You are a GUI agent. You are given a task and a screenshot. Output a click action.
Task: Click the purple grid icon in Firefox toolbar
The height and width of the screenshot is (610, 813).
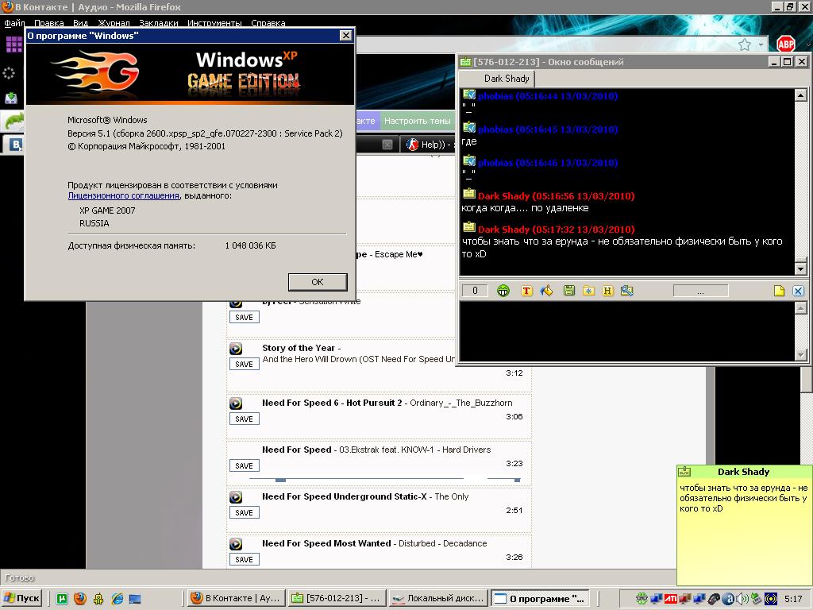(x=13, y=44)
